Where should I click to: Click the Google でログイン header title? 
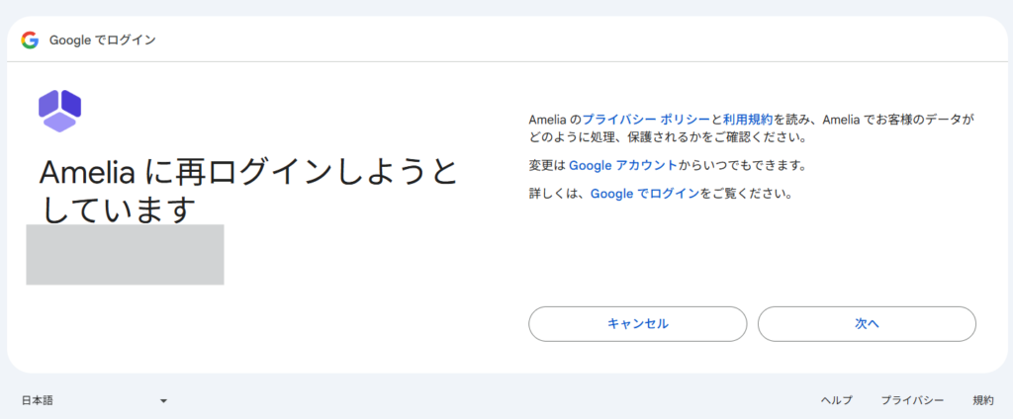coord(103,40)
